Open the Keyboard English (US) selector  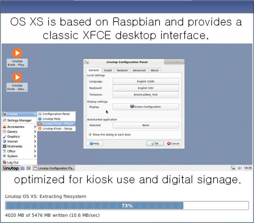click(146, 88)
